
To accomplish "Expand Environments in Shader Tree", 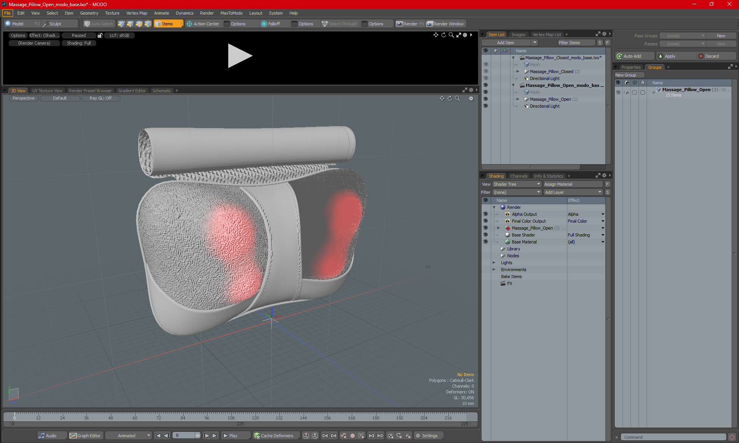I will tap(494, 270).
